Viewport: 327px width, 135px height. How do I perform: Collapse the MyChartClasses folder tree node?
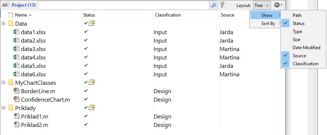(x=3, y=83)
